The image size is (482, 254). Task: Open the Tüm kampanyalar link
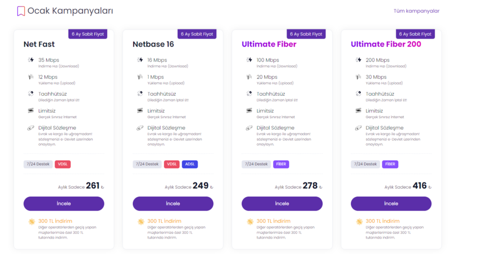416,11
